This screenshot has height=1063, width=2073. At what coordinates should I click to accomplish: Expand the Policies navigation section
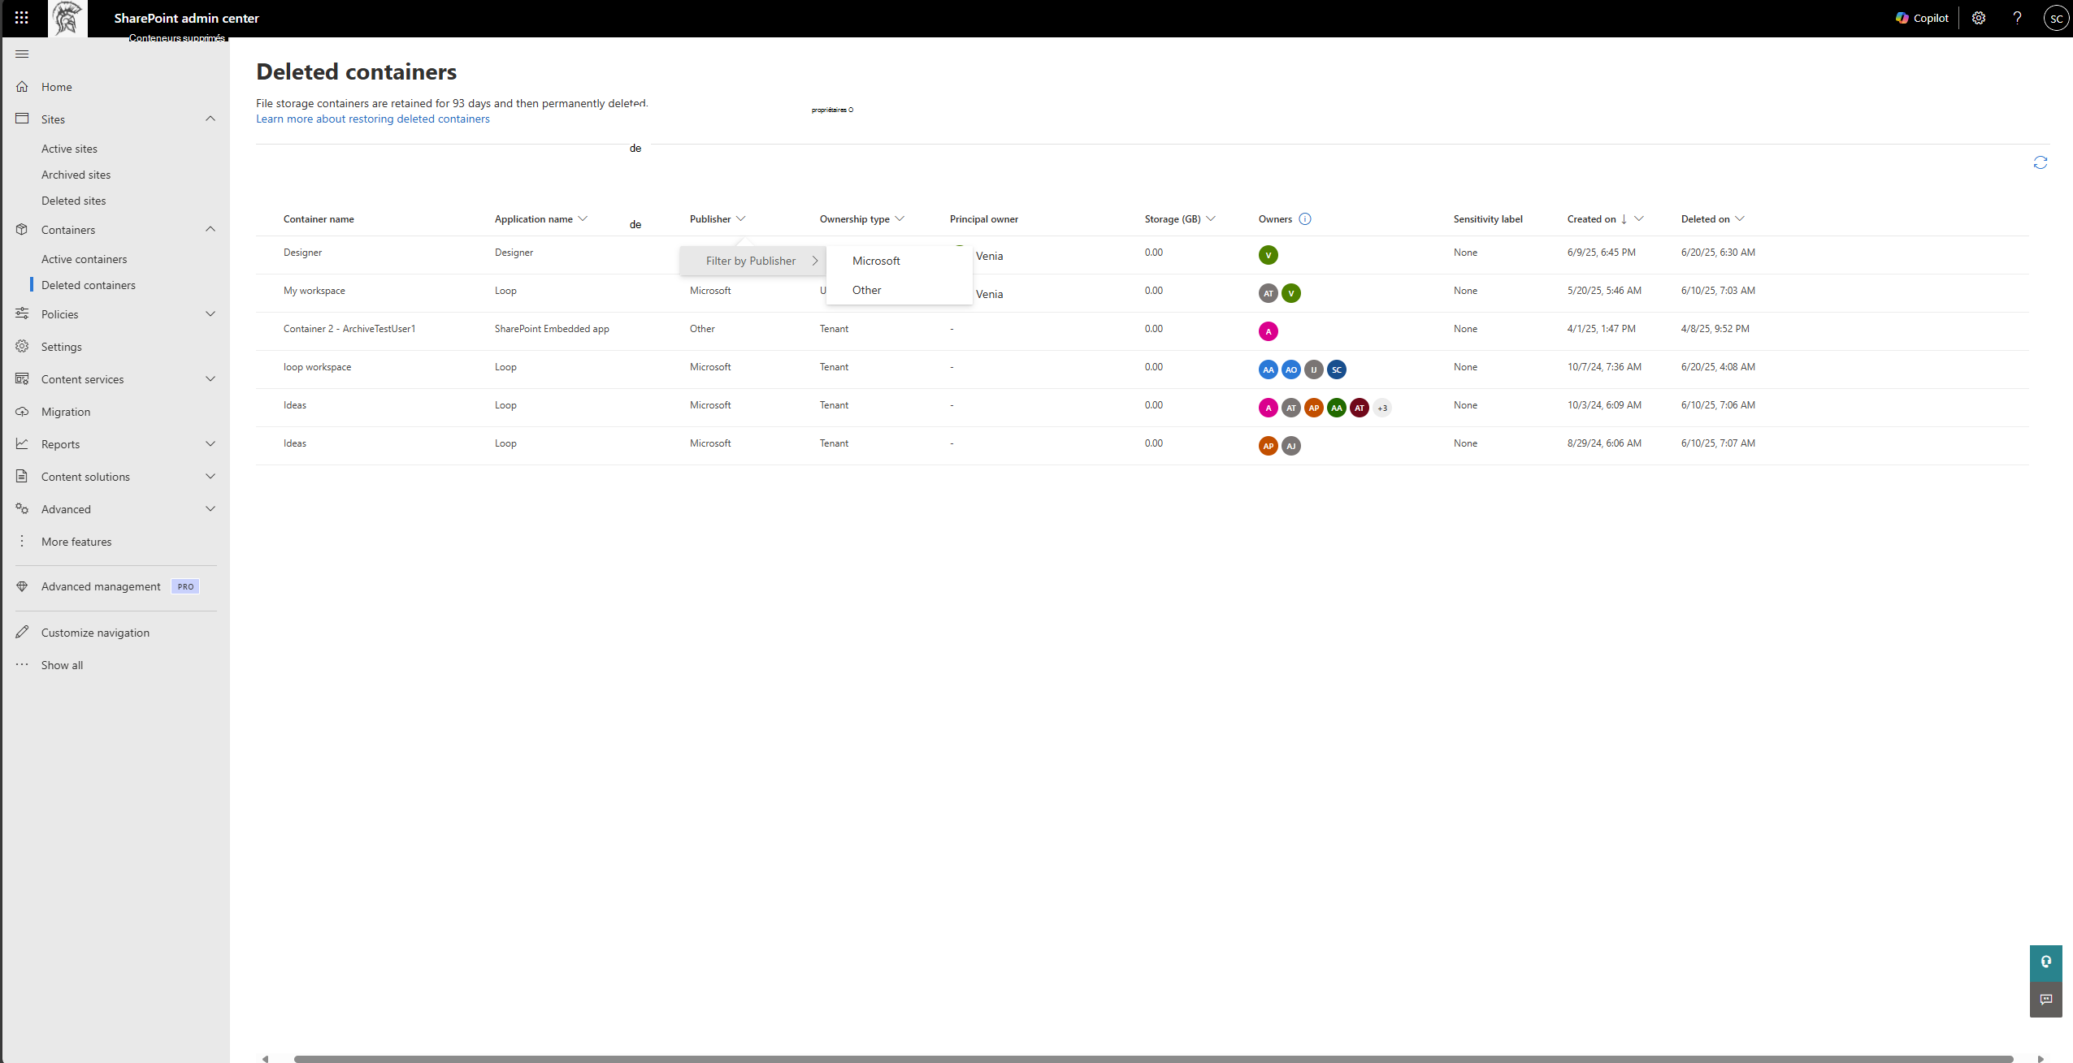(x=210, y=314)
